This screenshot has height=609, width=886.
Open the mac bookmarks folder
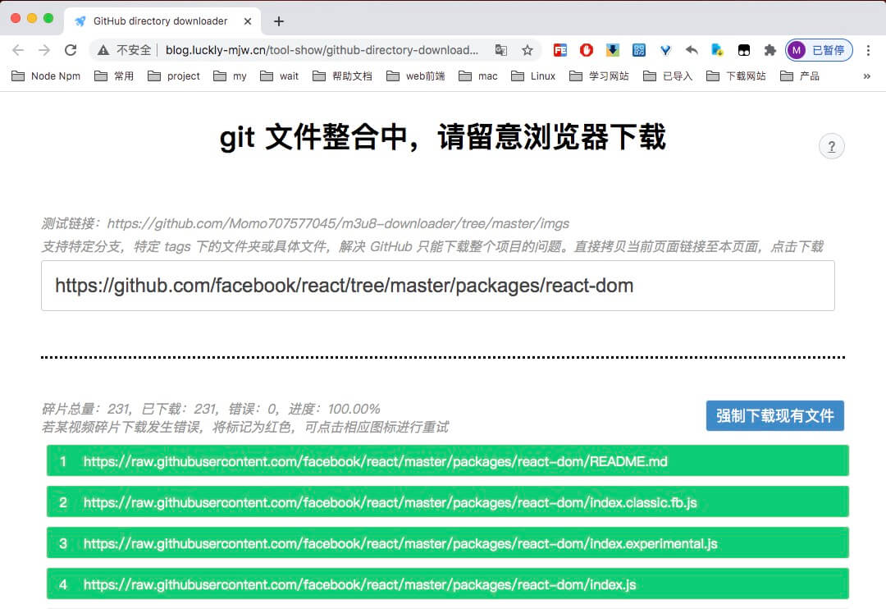(478, 76)
